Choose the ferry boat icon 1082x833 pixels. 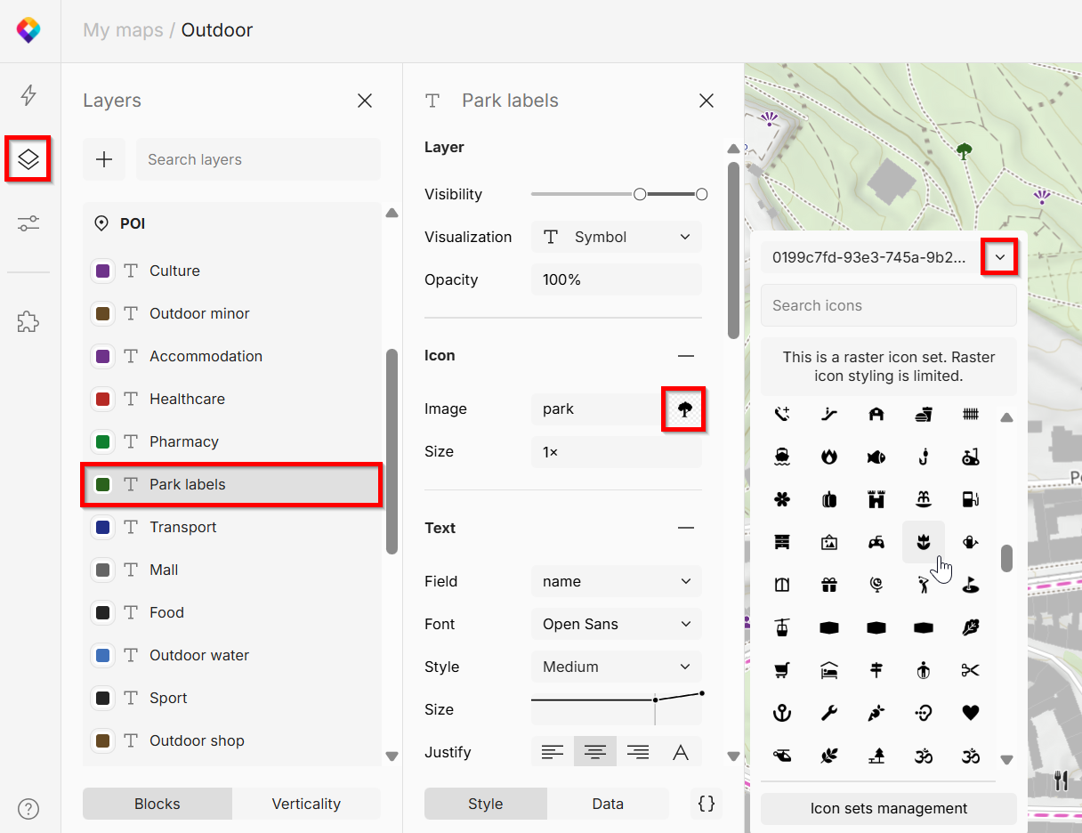(x=782, y=457)
